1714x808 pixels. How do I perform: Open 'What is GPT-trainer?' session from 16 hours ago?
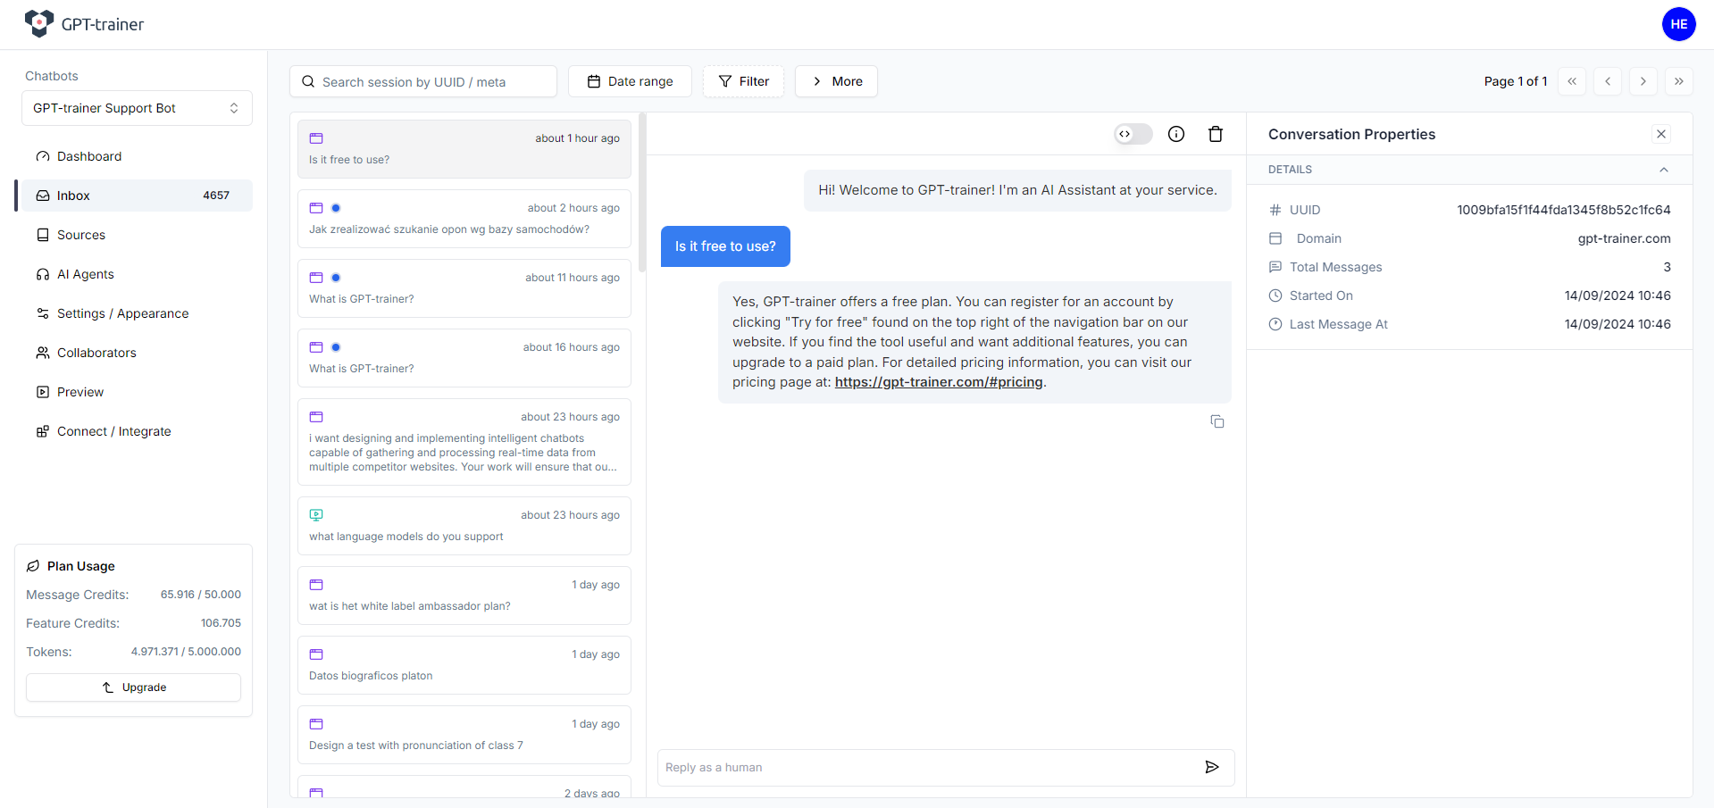(x=464, y=358)
